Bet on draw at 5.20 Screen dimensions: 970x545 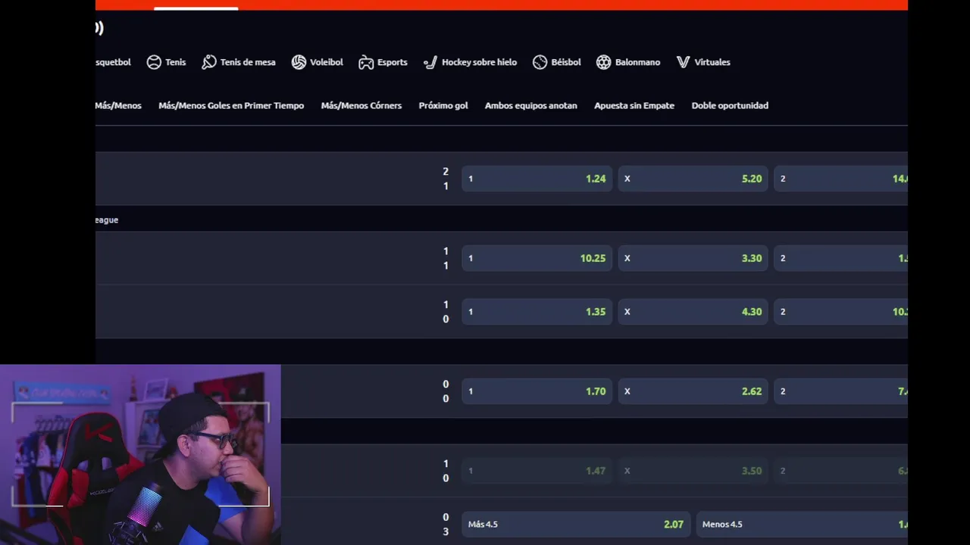(693, 179)
